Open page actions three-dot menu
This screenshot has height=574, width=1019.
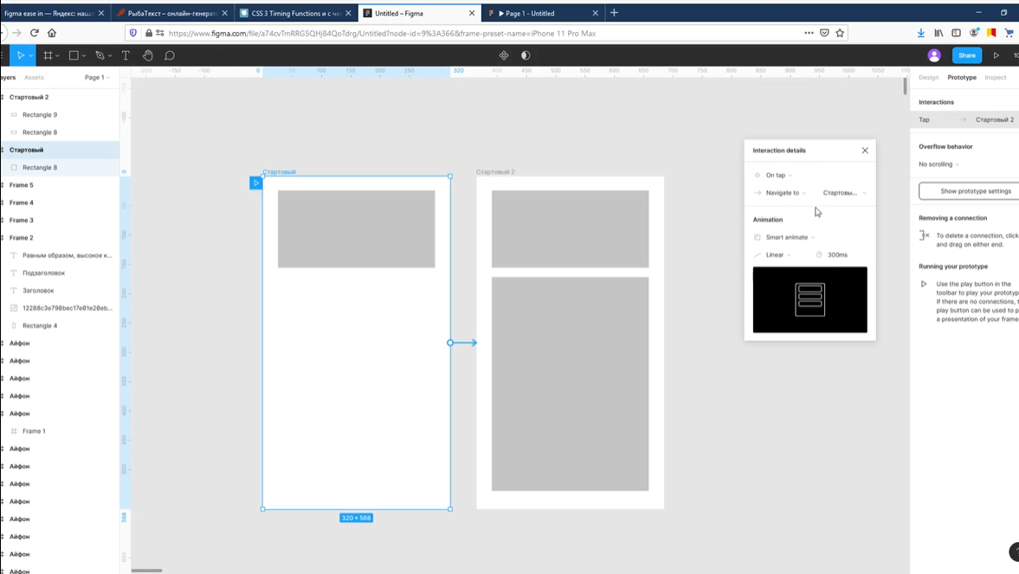click(809, 33)
